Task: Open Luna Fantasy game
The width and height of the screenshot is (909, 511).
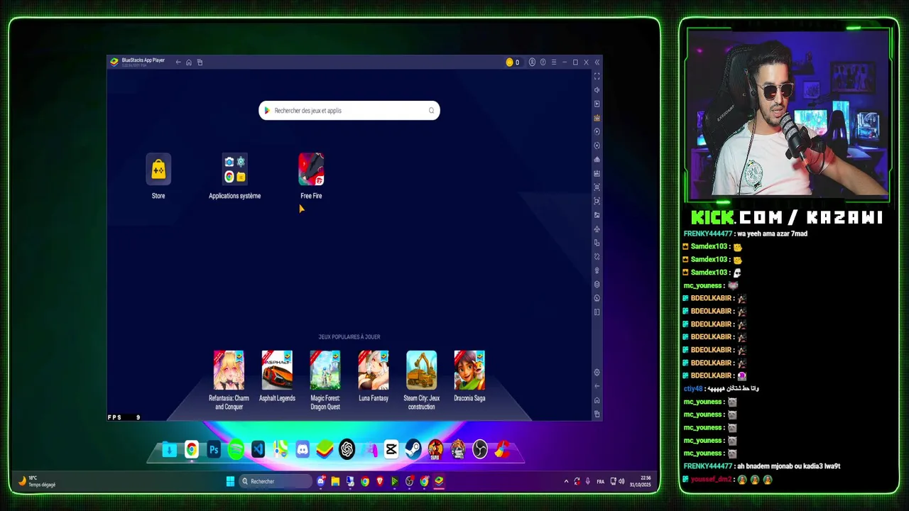Action: (374, 370)
